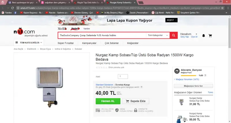The height and width of the screenshot is (123, 231).
Task: Go to Isıtma & Soğutma breadcrumb
Action: point(63,49)
